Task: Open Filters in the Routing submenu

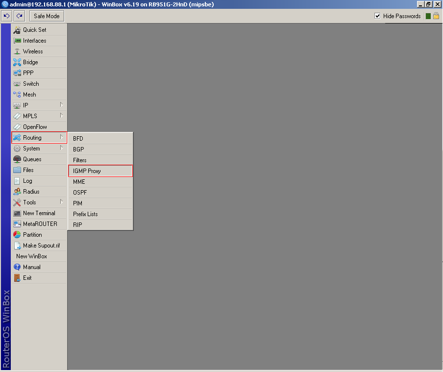Action: click(x=100, y=160)
